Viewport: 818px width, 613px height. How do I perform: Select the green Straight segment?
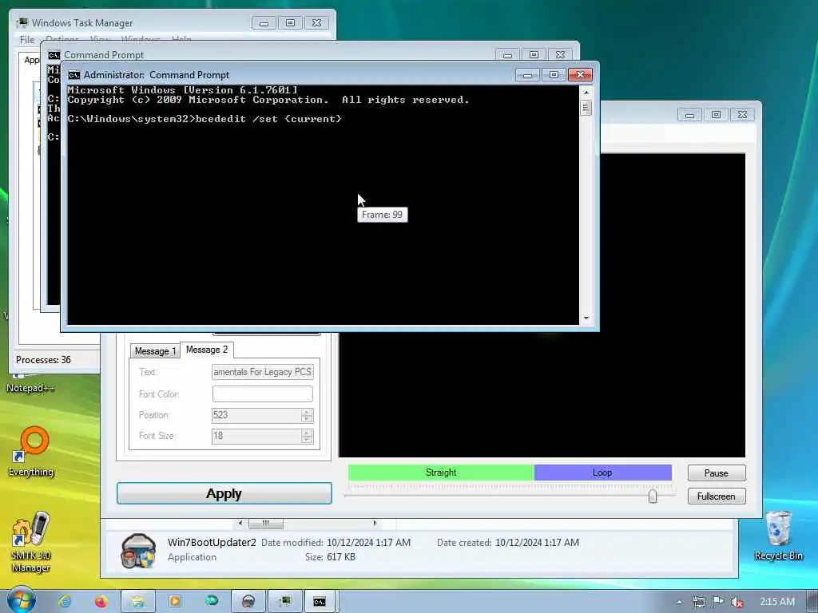(x=441, y=473)
